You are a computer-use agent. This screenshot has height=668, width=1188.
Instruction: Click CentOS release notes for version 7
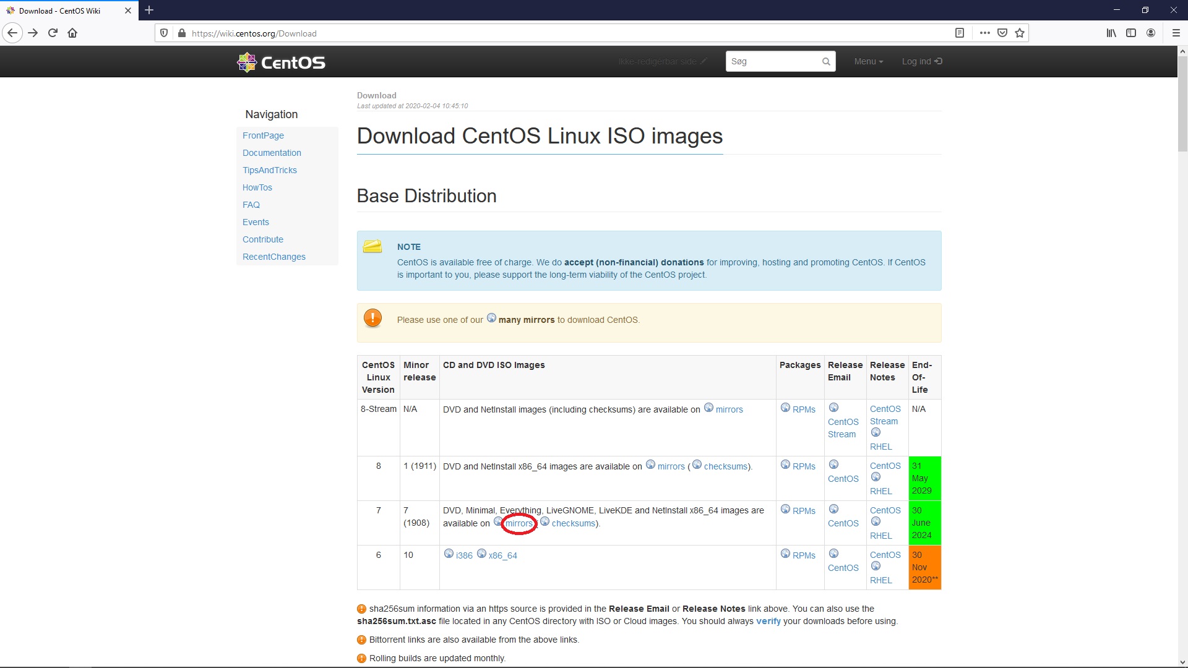885,510
